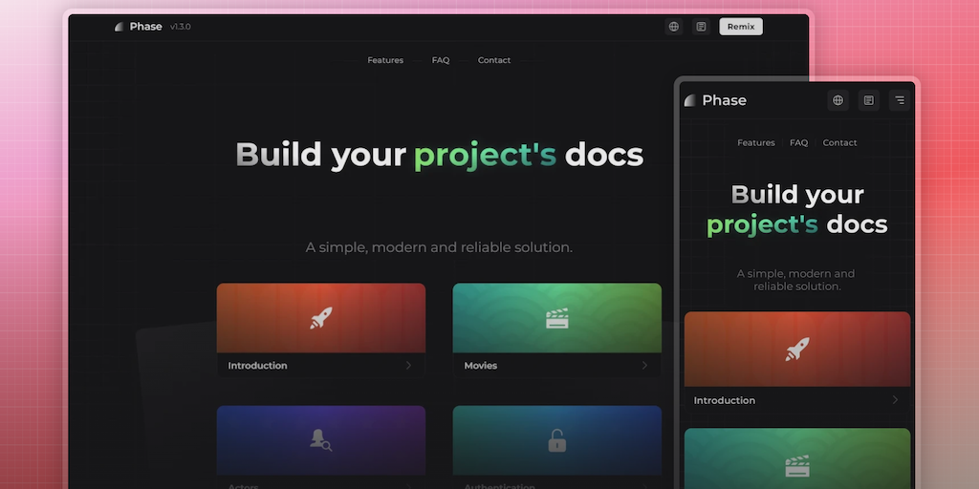Open the hamburger menu in mobile header
Image resolution: width=979 pixels, height=489 pixels.
(899, 100)
